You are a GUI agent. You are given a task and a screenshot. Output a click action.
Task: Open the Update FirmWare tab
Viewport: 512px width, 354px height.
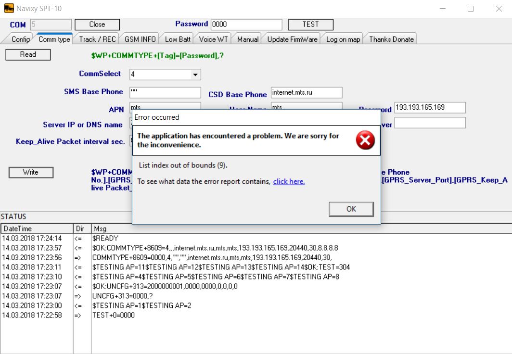[x=292, y=39]
